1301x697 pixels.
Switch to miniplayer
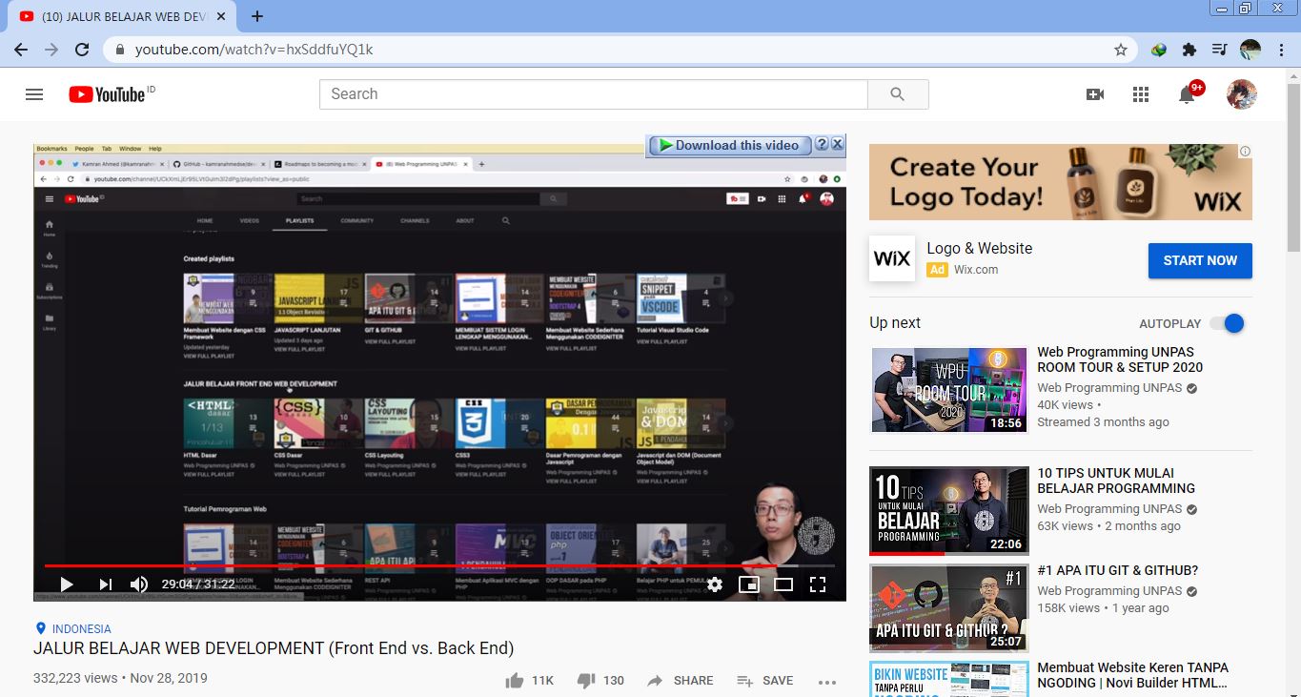click(749, 584)
